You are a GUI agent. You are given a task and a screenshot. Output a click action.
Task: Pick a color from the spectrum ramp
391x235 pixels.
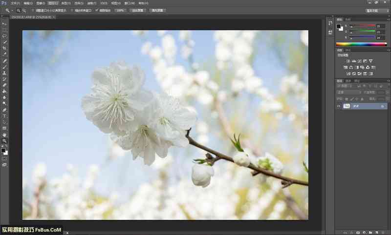click(361, 44)
